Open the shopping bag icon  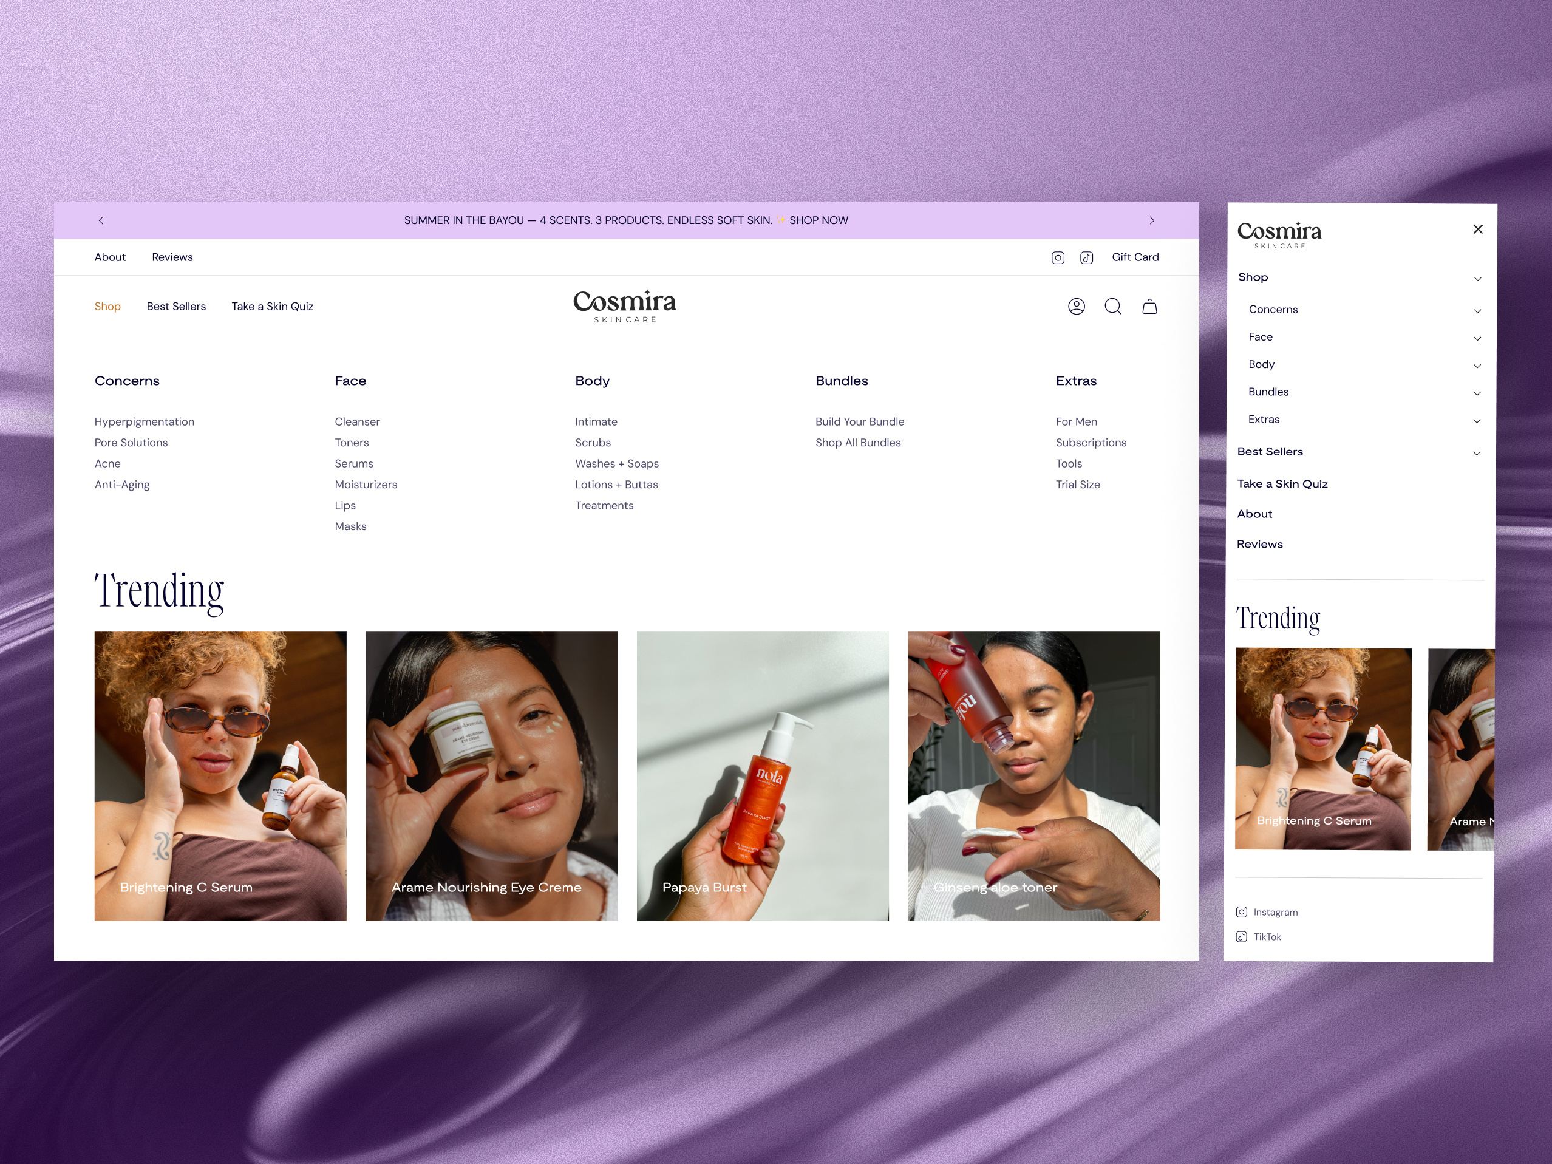1150,307
